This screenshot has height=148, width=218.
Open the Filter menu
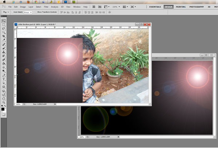(x=46, y=7)
